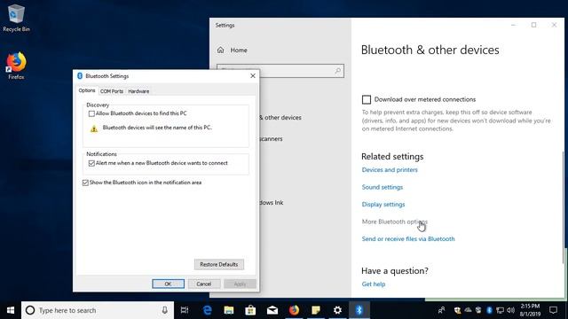The width and height of the screenshot is (568, 319).
Task: Open the Display settings link
Action: coord(383,205)
